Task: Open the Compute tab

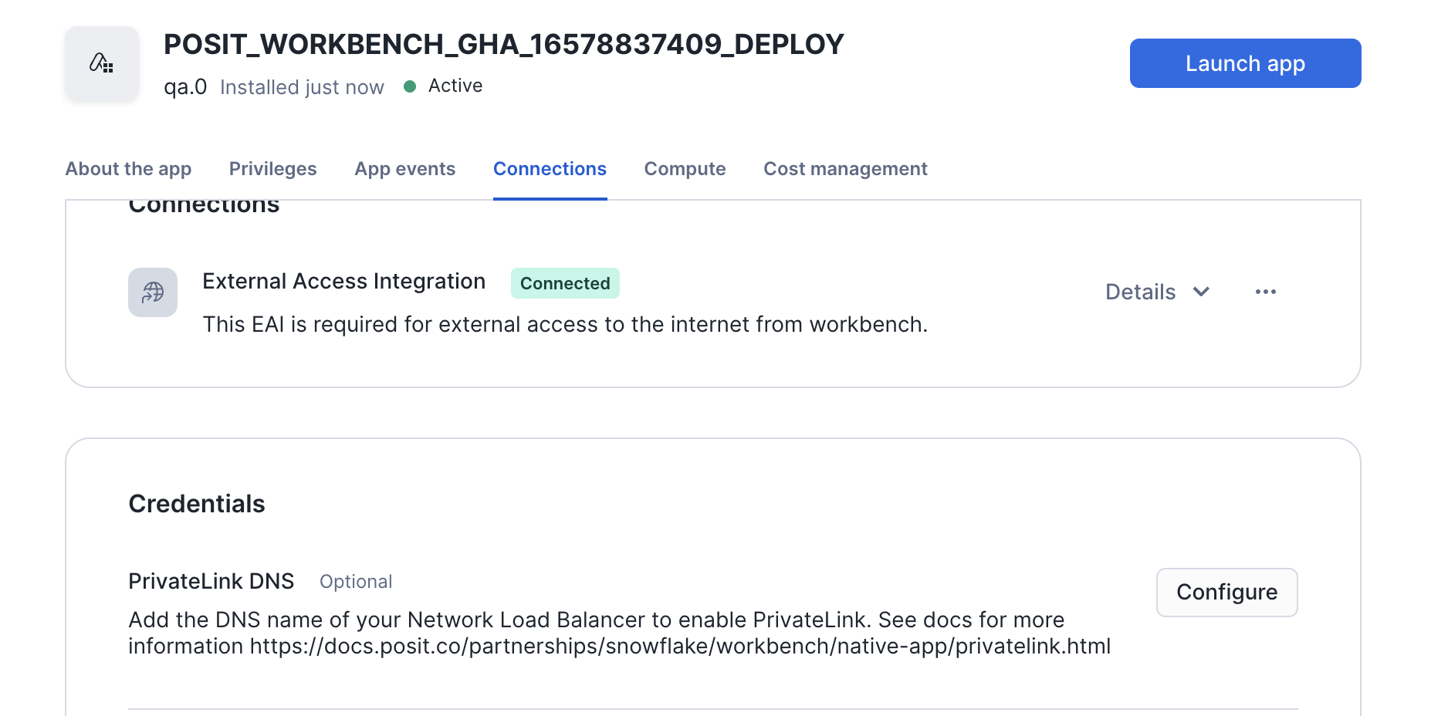Action: (x=685, y=169)
